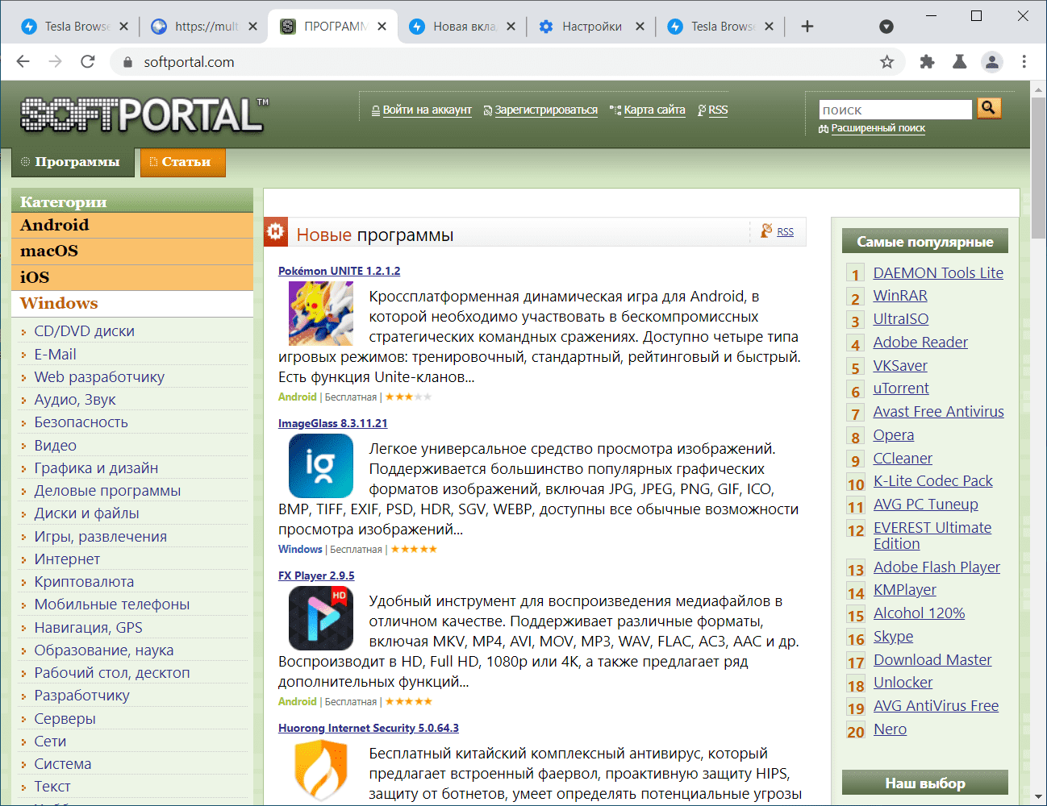Close the Настройки tab
1047x806 pixels.
(x=640, y=27)
